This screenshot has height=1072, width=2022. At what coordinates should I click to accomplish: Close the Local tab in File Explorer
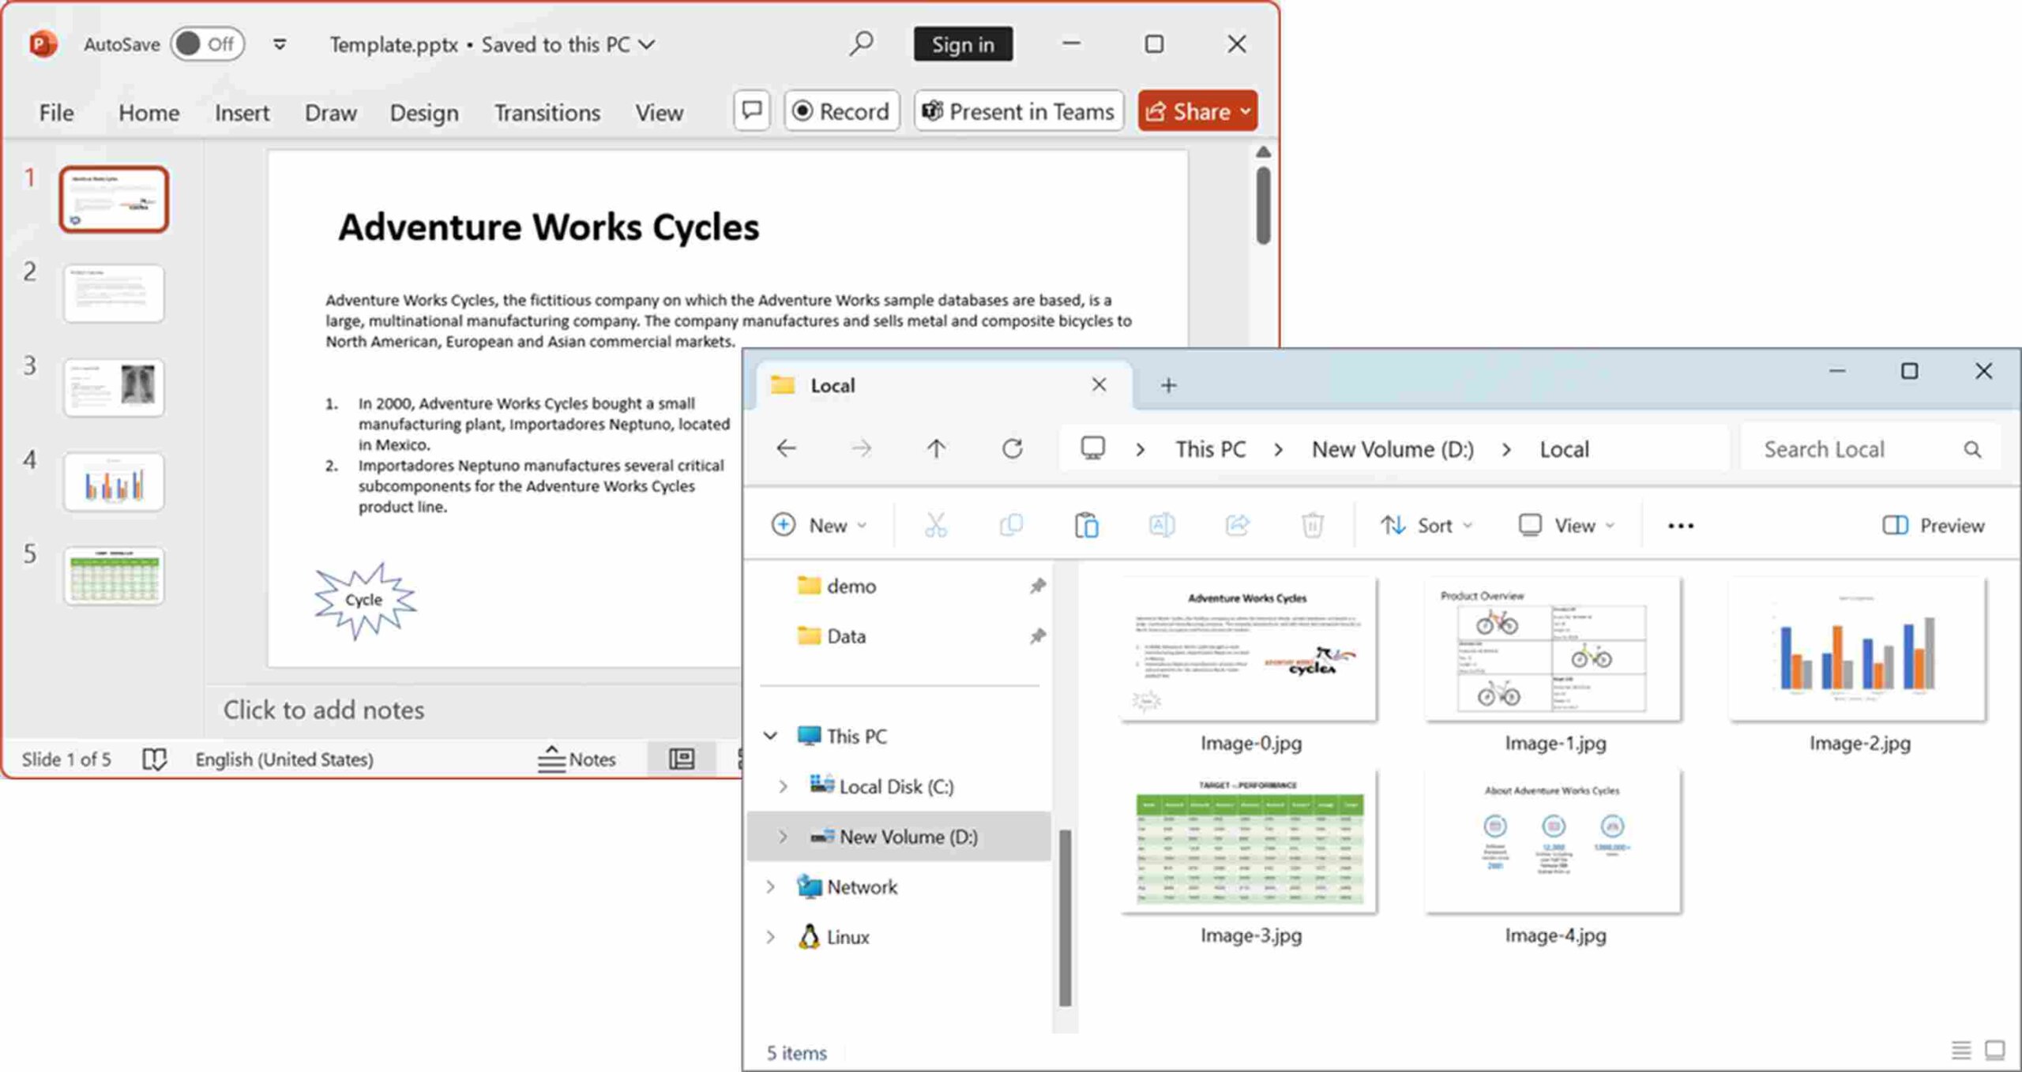coord(1099,384)
